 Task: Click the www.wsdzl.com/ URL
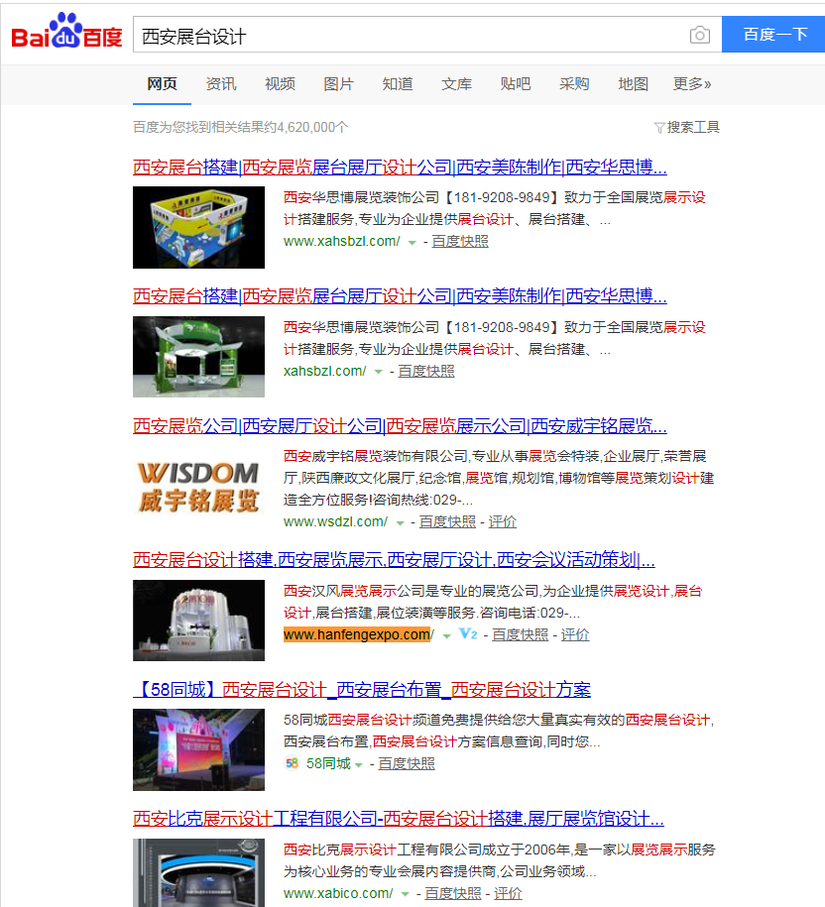(x=335, y=521)
